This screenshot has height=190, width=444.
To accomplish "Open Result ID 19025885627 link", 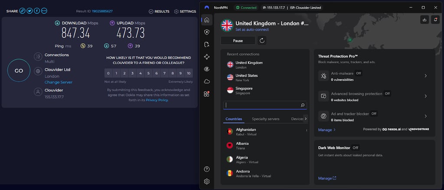I will pos(102,11).
